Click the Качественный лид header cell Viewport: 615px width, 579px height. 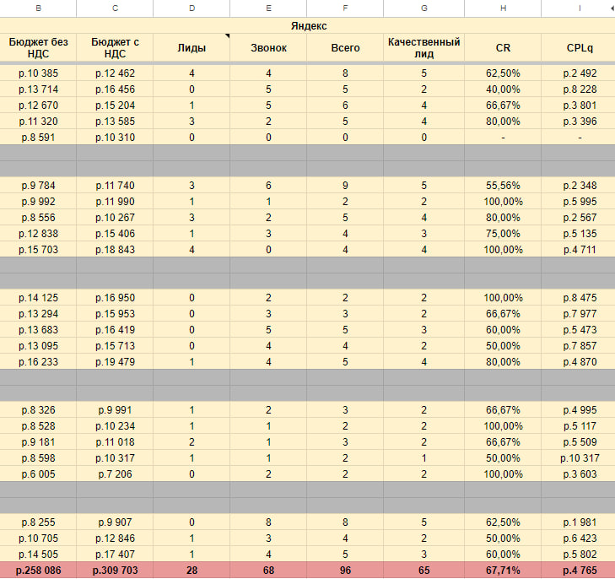point(423,47)
